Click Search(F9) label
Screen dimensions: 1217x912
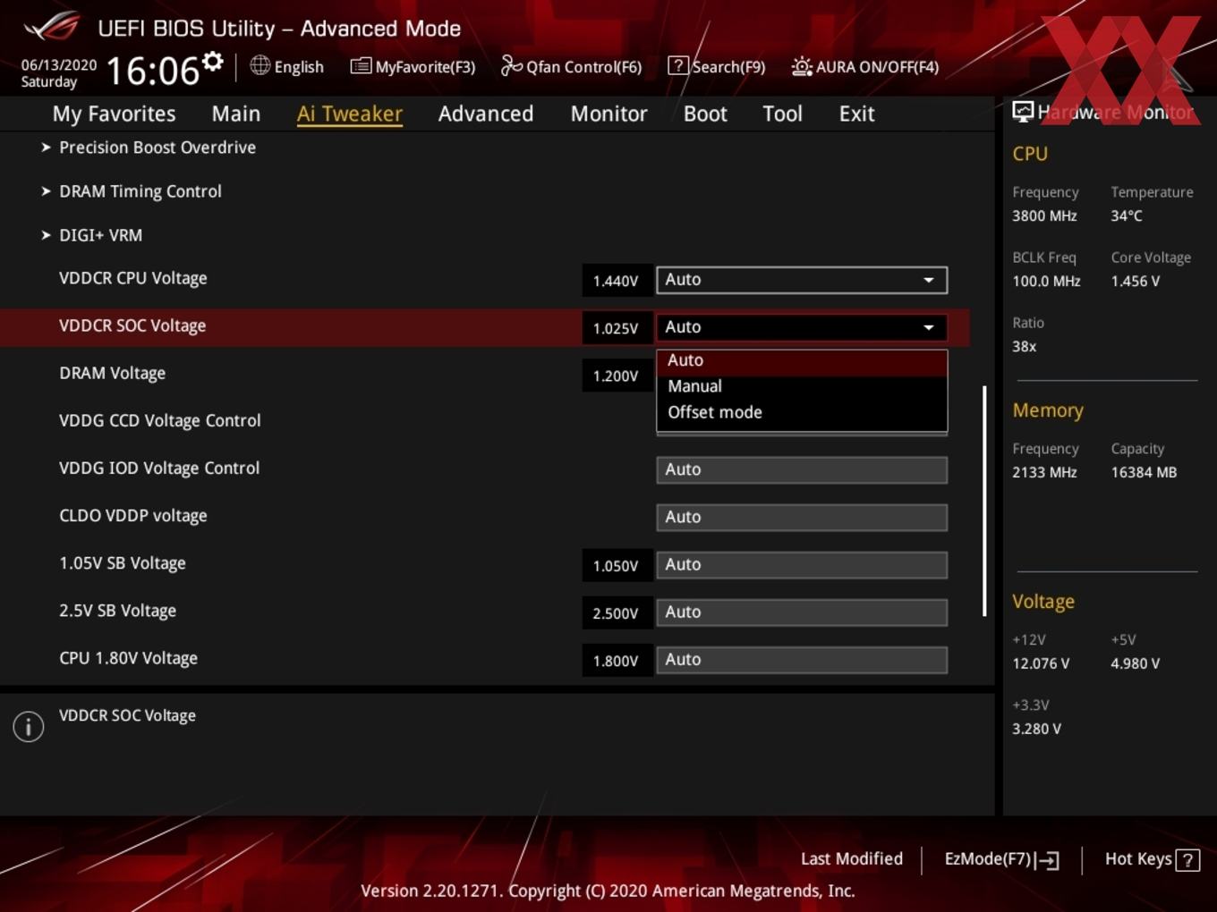coord(728,67)
